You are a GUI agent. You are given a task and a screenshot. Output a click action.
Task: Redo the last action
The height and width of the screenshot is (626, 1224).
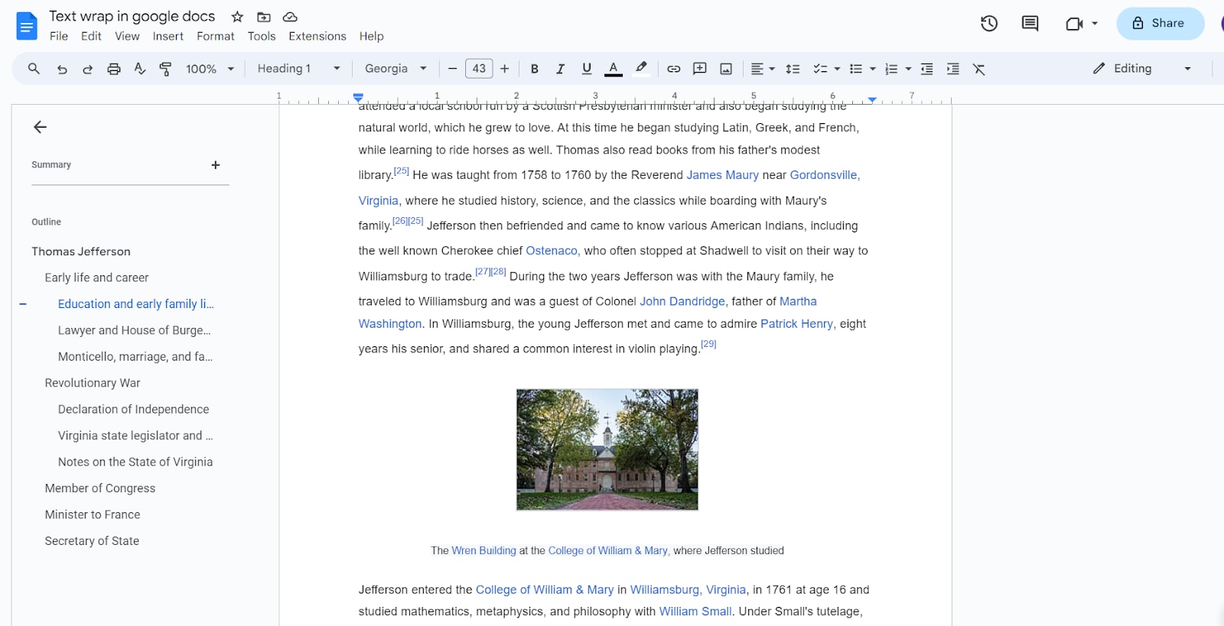pos(88,69)
